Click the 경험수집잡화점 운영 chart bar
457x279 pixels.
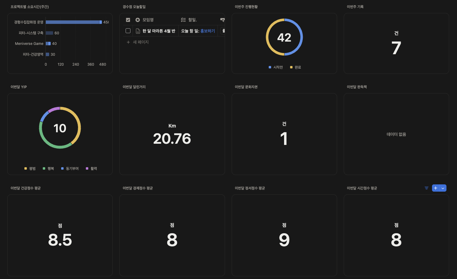pyautogui.click(x=74, y=22)
